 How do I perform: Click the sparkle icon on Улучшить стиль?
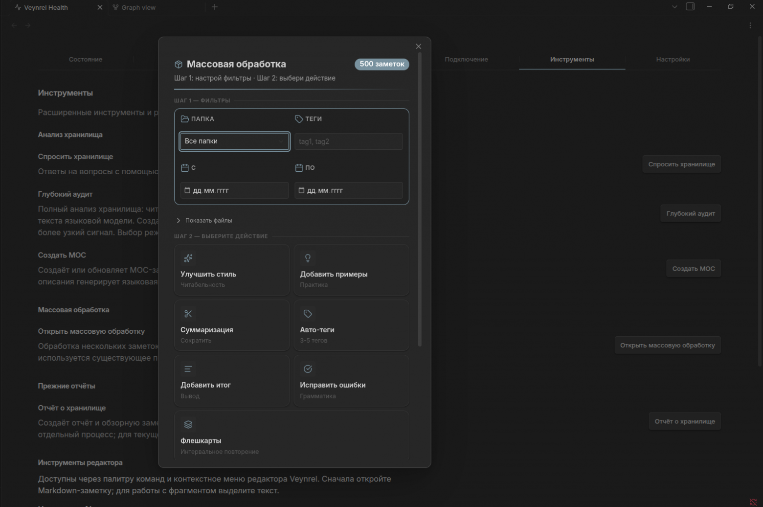point(188,258)
